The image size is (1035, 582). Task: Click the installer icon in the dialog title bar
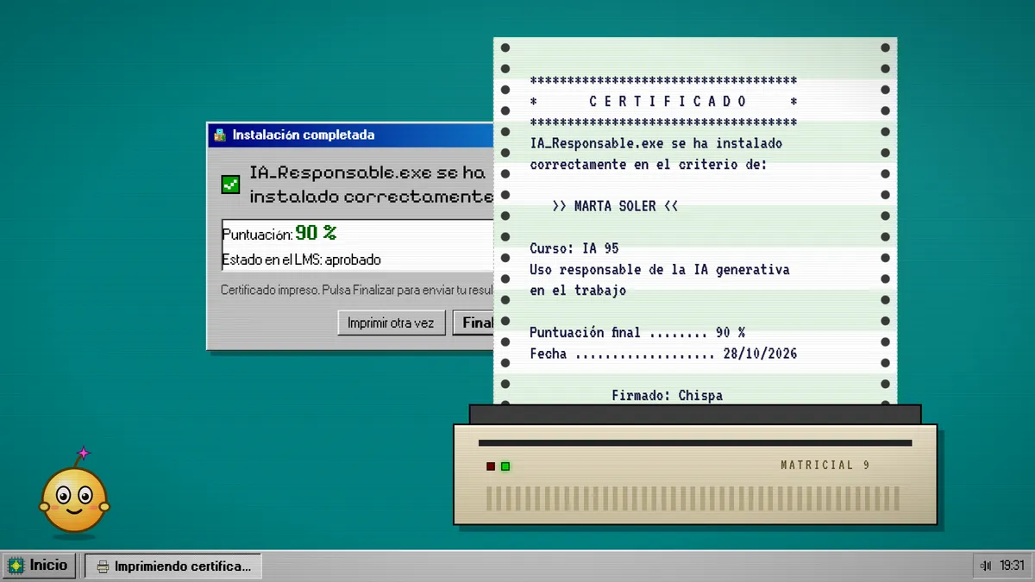point(220,135)
